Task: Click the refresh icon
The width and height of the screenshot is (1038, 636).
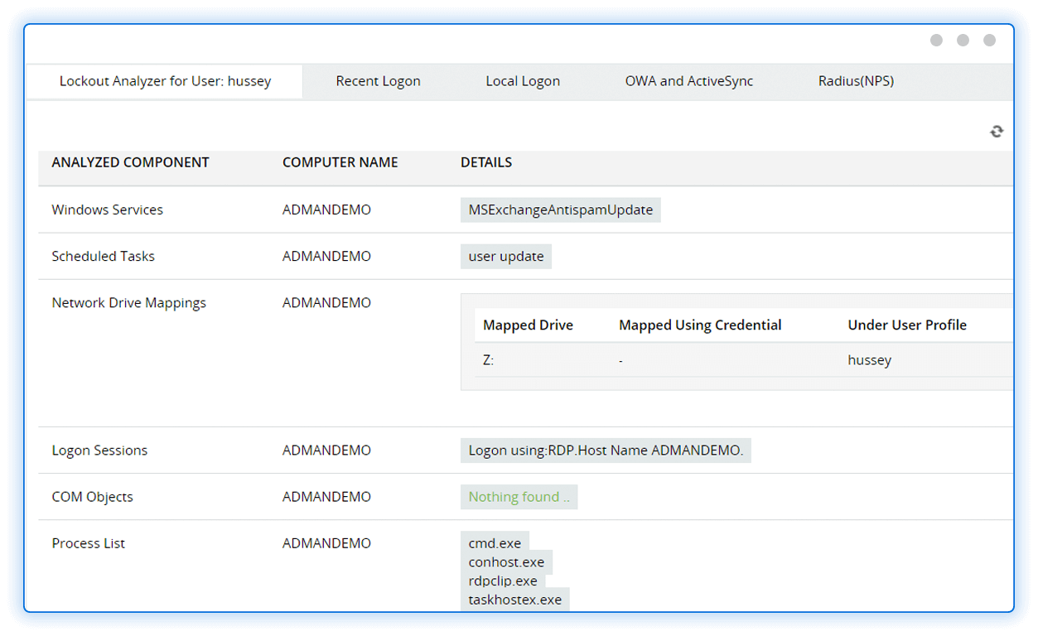Action: coord(997,132)
